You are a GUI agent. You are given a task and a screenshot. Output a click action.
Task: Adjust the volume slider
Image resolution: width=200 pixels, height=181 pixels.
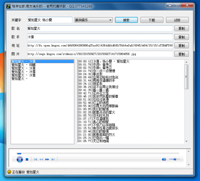click(x=175, y=159)
